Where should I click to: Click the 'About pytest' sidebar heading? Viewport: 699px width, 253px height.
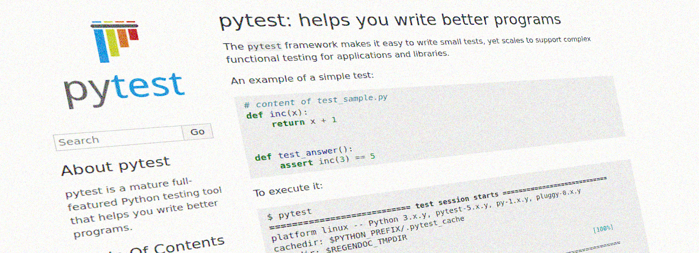116,166
